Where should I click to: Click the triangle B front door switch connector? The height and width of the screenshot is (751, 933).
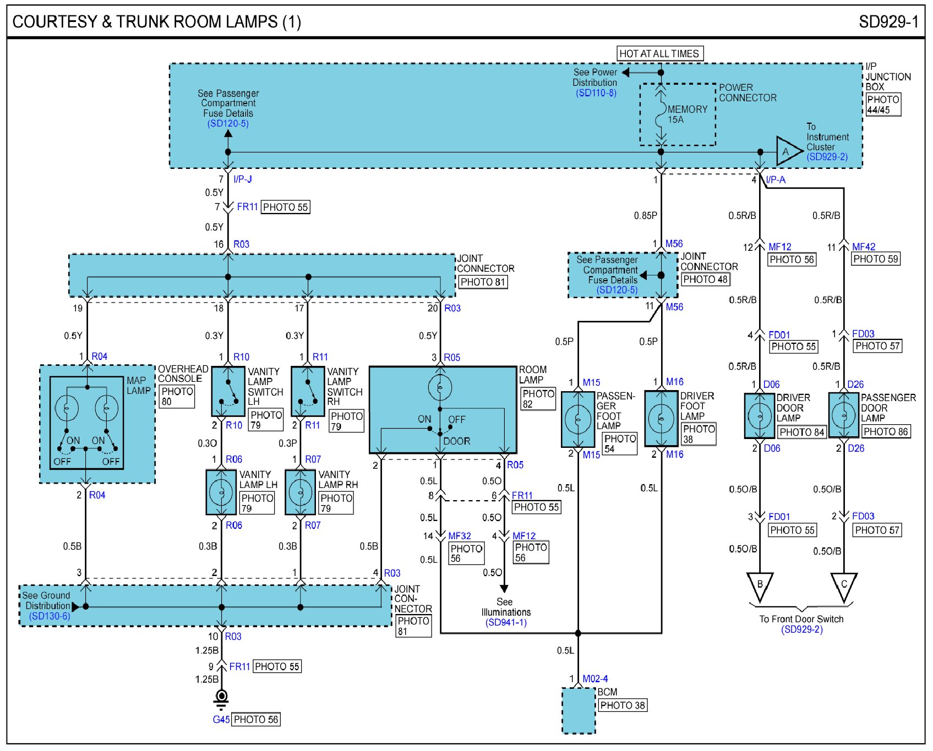coord(760,585)
